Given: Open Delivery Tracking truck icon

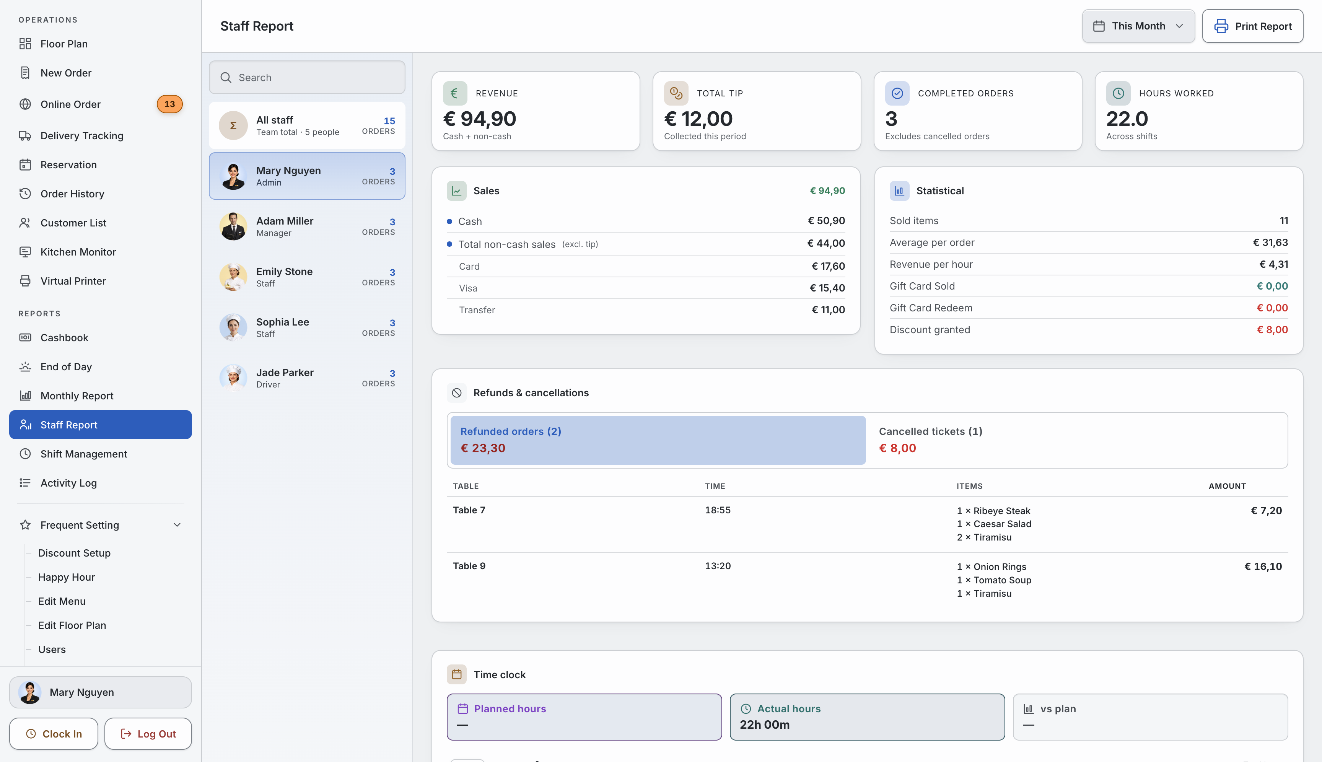Looking at the screenshot, I should (x=25, y=135).
